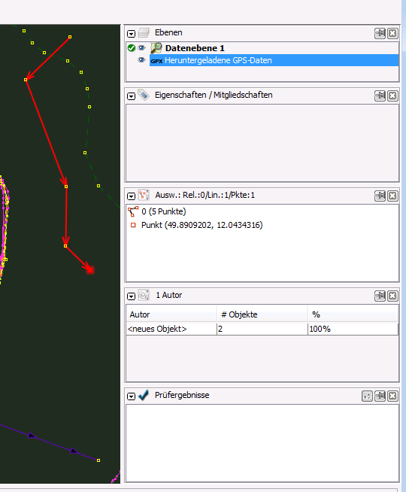Select the way '0 (5 Punkte)' in selection list

163,212
